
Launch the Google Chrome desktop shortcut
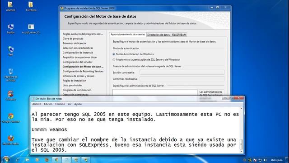tap(10, 118)
